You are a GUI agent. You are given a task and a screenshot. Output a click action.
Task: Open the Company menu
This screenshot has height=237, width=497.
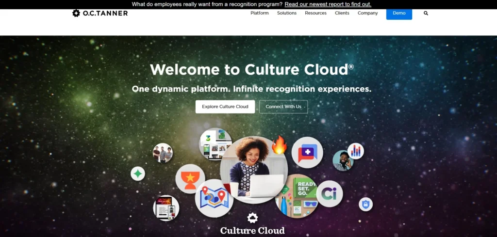[368, 13]
